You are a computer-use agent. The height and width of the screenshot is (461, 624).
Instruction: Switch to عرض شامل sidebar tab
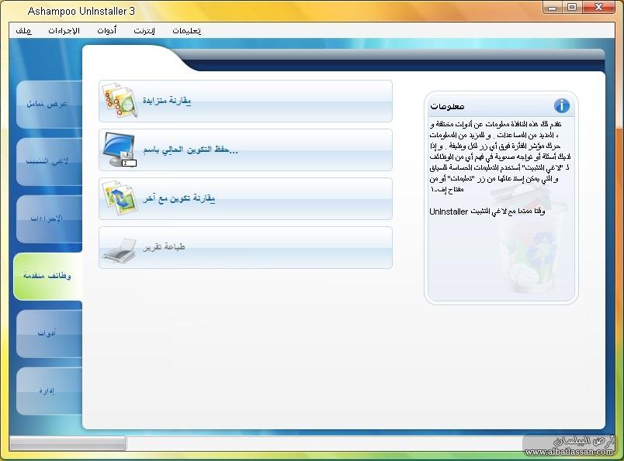pyautogui.click(x=49, y=104)
